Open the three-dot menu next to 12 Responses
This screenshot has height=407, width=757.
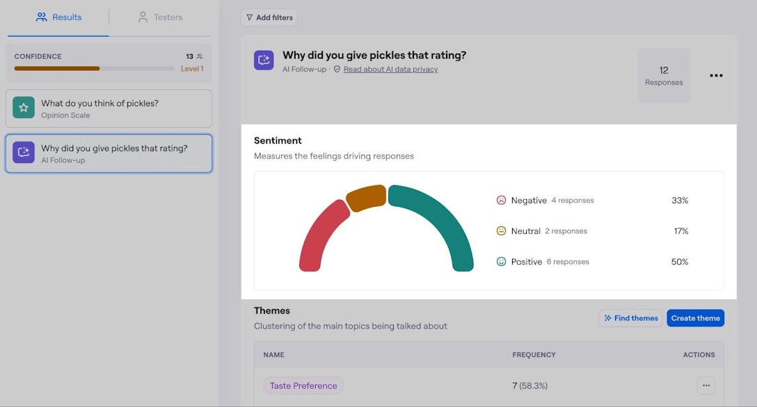pyautogui.click(x=716, y=75)
